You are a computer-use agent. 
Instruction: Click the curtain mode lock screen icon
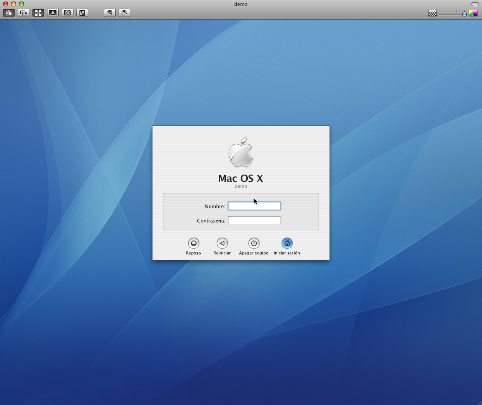tap(53, 13)
